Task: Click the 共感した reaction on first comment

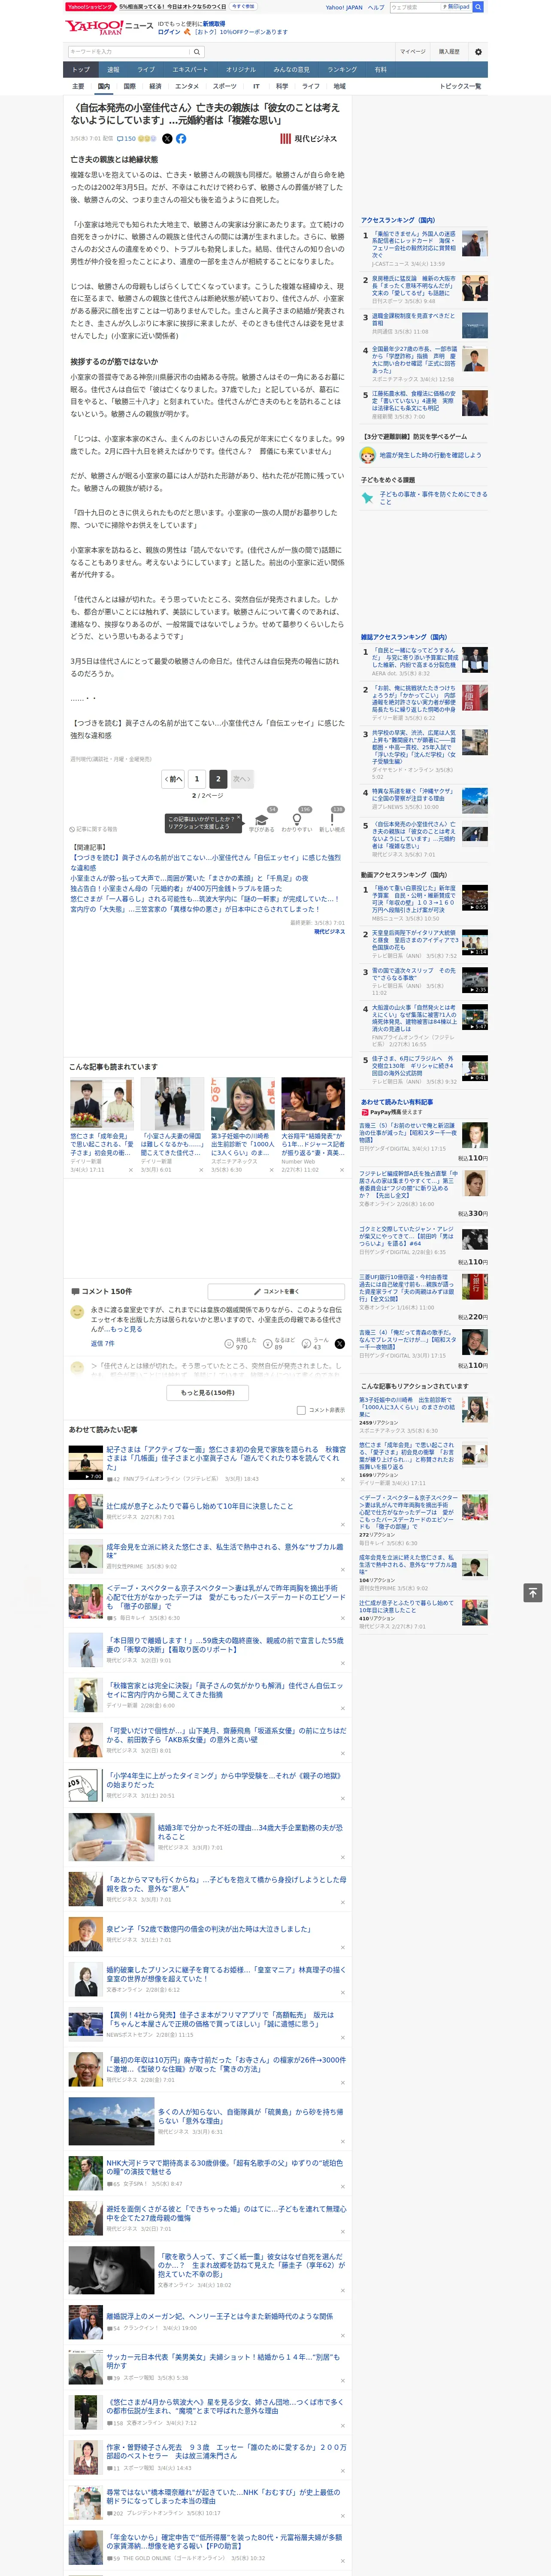Action: coord(241,1344)
